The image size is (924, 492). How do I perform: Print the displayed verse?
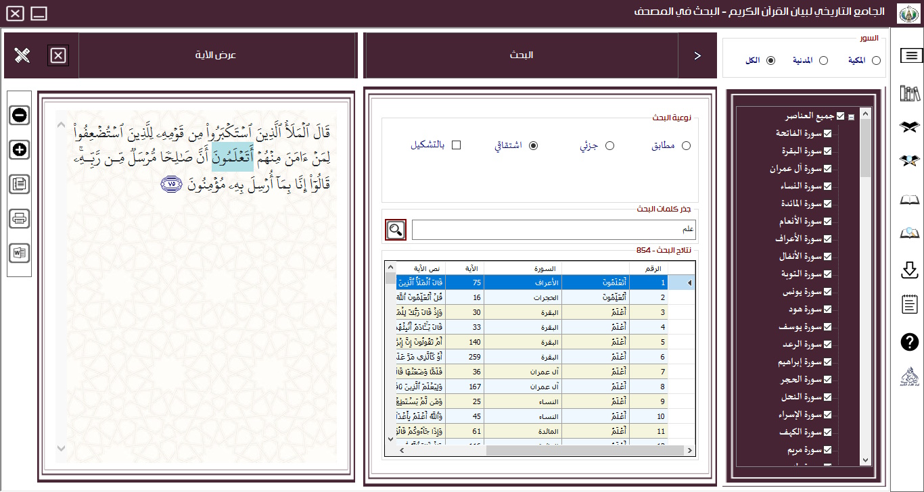tap(19, 218)
